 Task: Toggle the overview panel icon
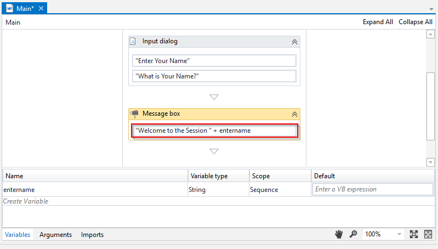(x=428, y=234)
